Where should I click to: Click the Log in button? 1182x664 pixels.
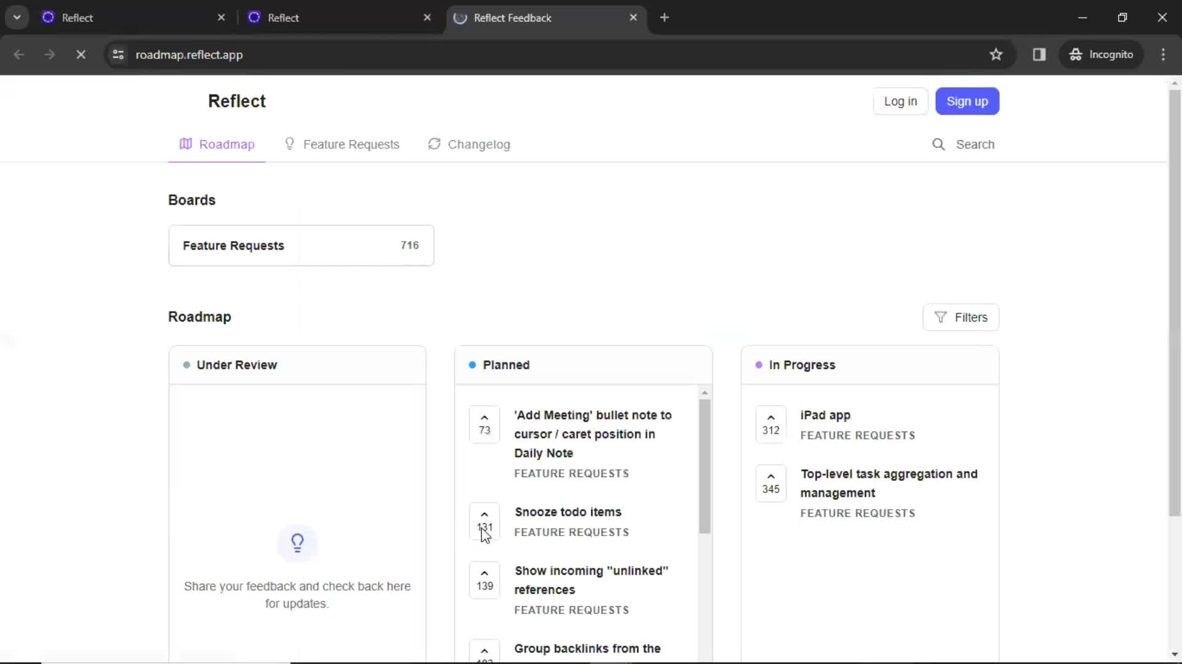900,101
